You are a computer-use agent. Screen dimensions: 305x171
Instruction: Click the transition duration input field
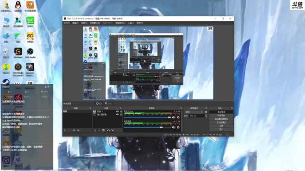(x=197, y=116)
